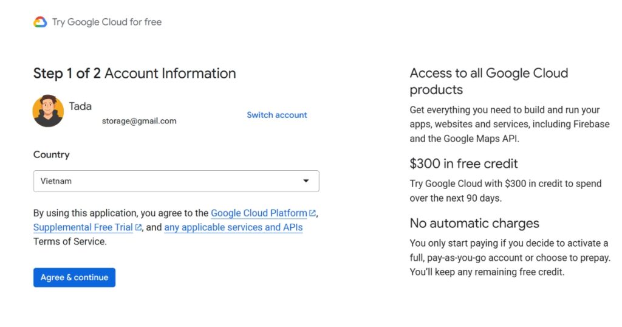Image resolution: width=622 pixels, height=327 pixels.
Task: Click the No automatic charges heading
Action: point(474,223)
